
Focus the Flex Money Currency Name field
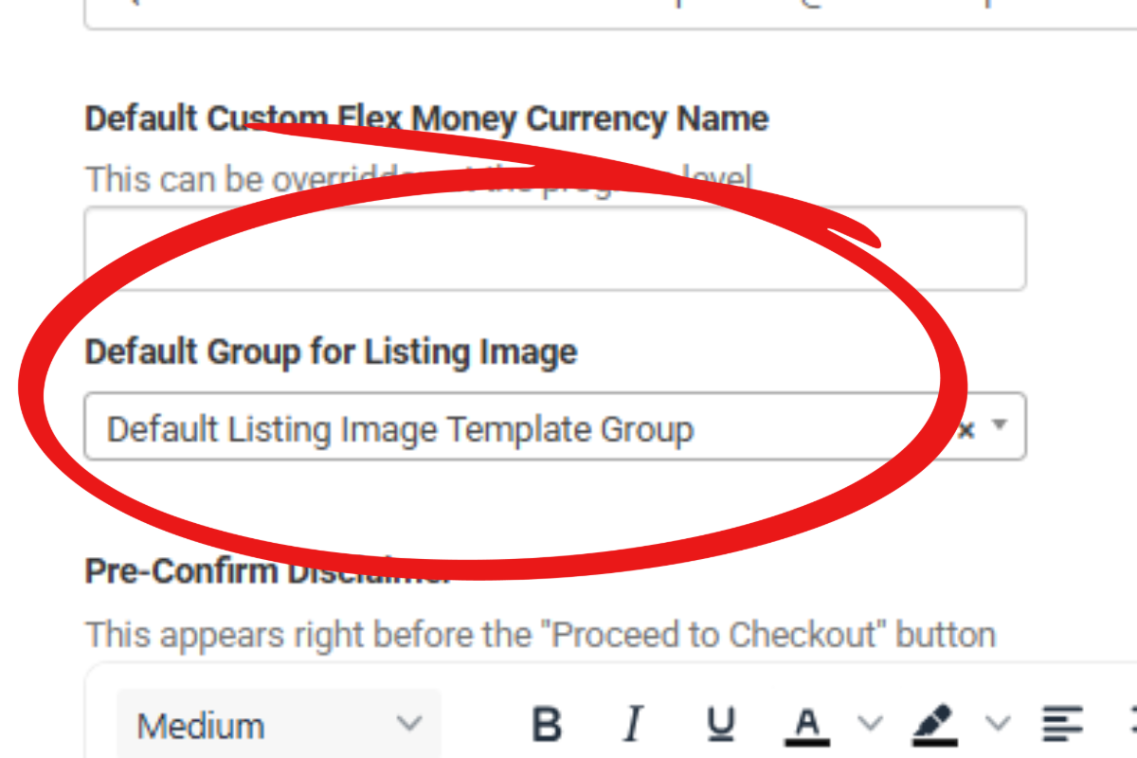(555, 248)
